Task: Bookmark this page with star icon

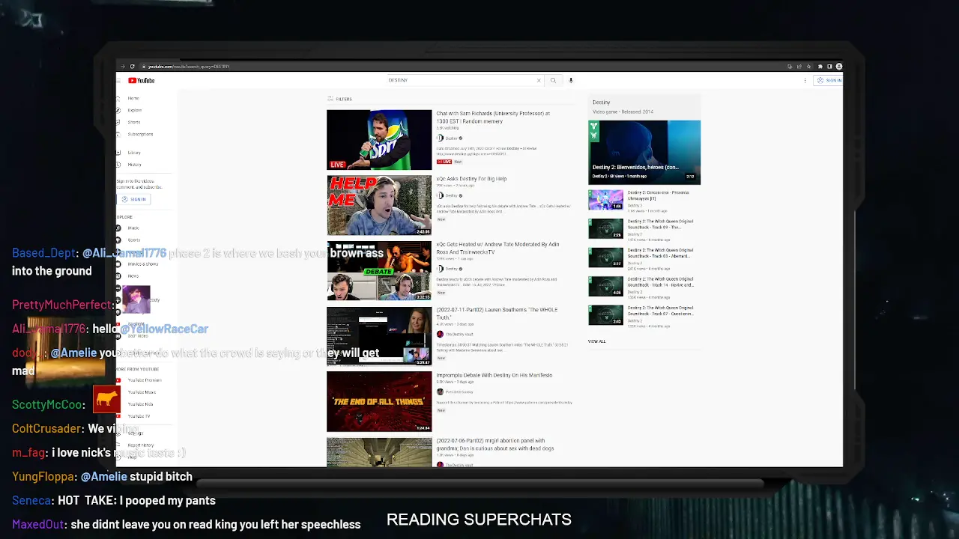Action: [809, 67]
